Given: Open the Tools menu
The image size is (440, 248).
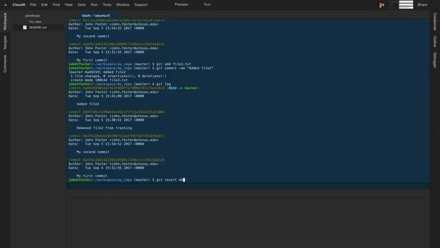Looking at the screenshot, I should click(x=107, y=5).
